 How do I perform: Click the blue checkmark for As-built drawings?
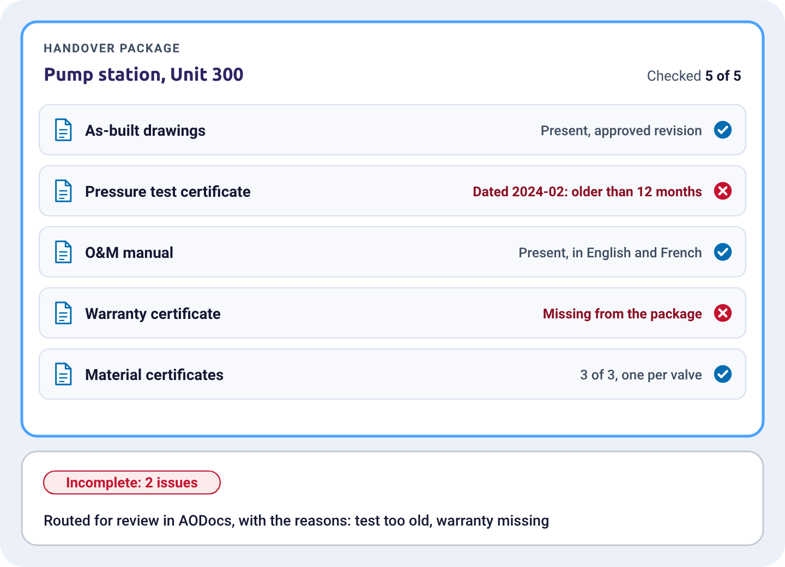point(723,130)
